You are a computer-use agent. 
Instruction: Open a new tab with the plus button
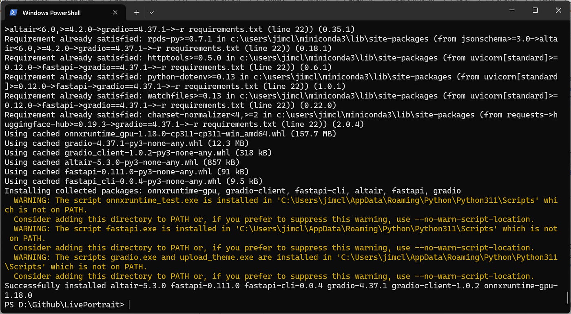137,13
